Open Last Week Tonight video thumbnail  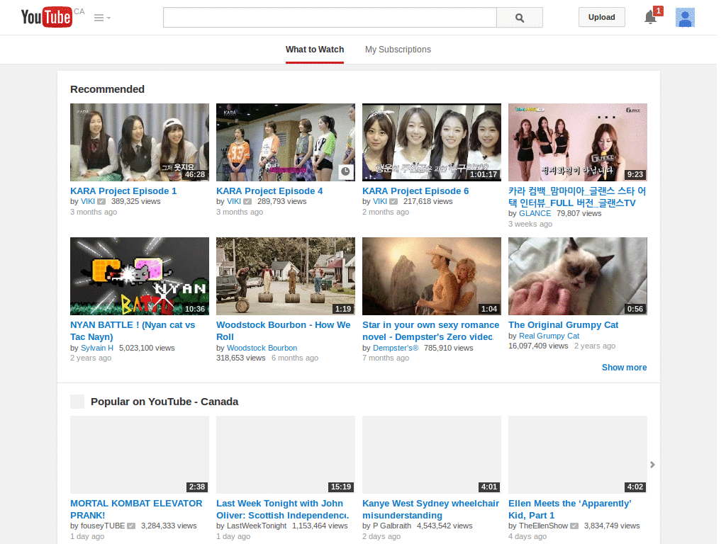(x=286, y=455)
